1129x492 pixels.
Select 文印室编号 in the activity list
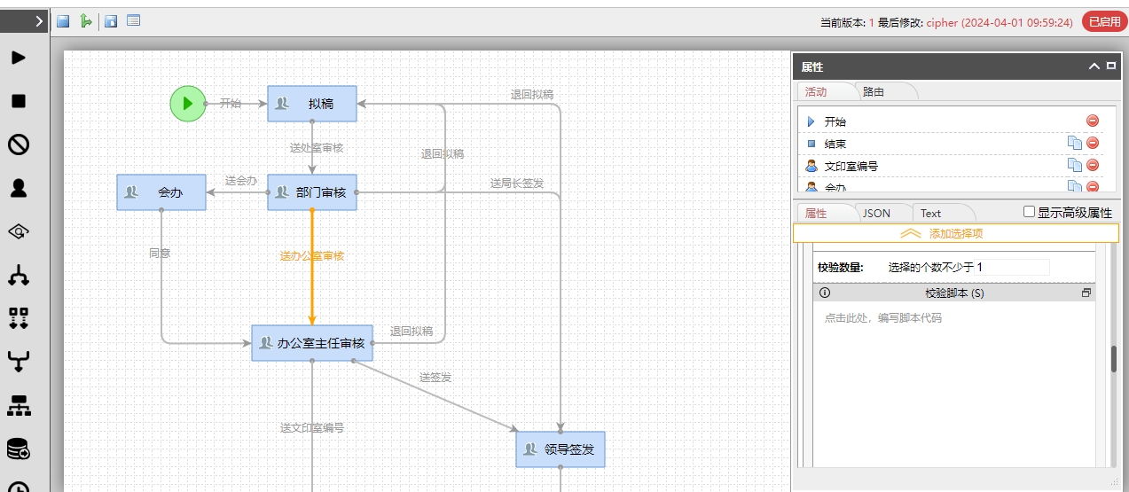[x=851, y=166]
